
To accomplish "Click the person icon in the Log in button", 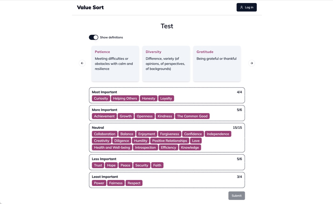I will tap(242, 7).
